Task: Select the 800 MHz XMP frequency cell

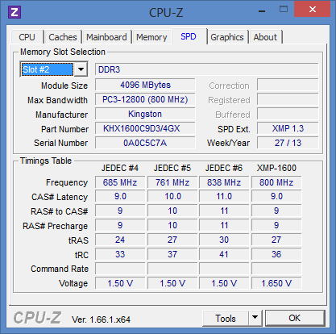Action: pos(276,182)
